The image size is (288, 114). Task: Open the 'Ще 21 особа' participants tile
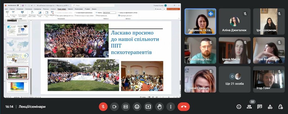click(x=235, y=79)
